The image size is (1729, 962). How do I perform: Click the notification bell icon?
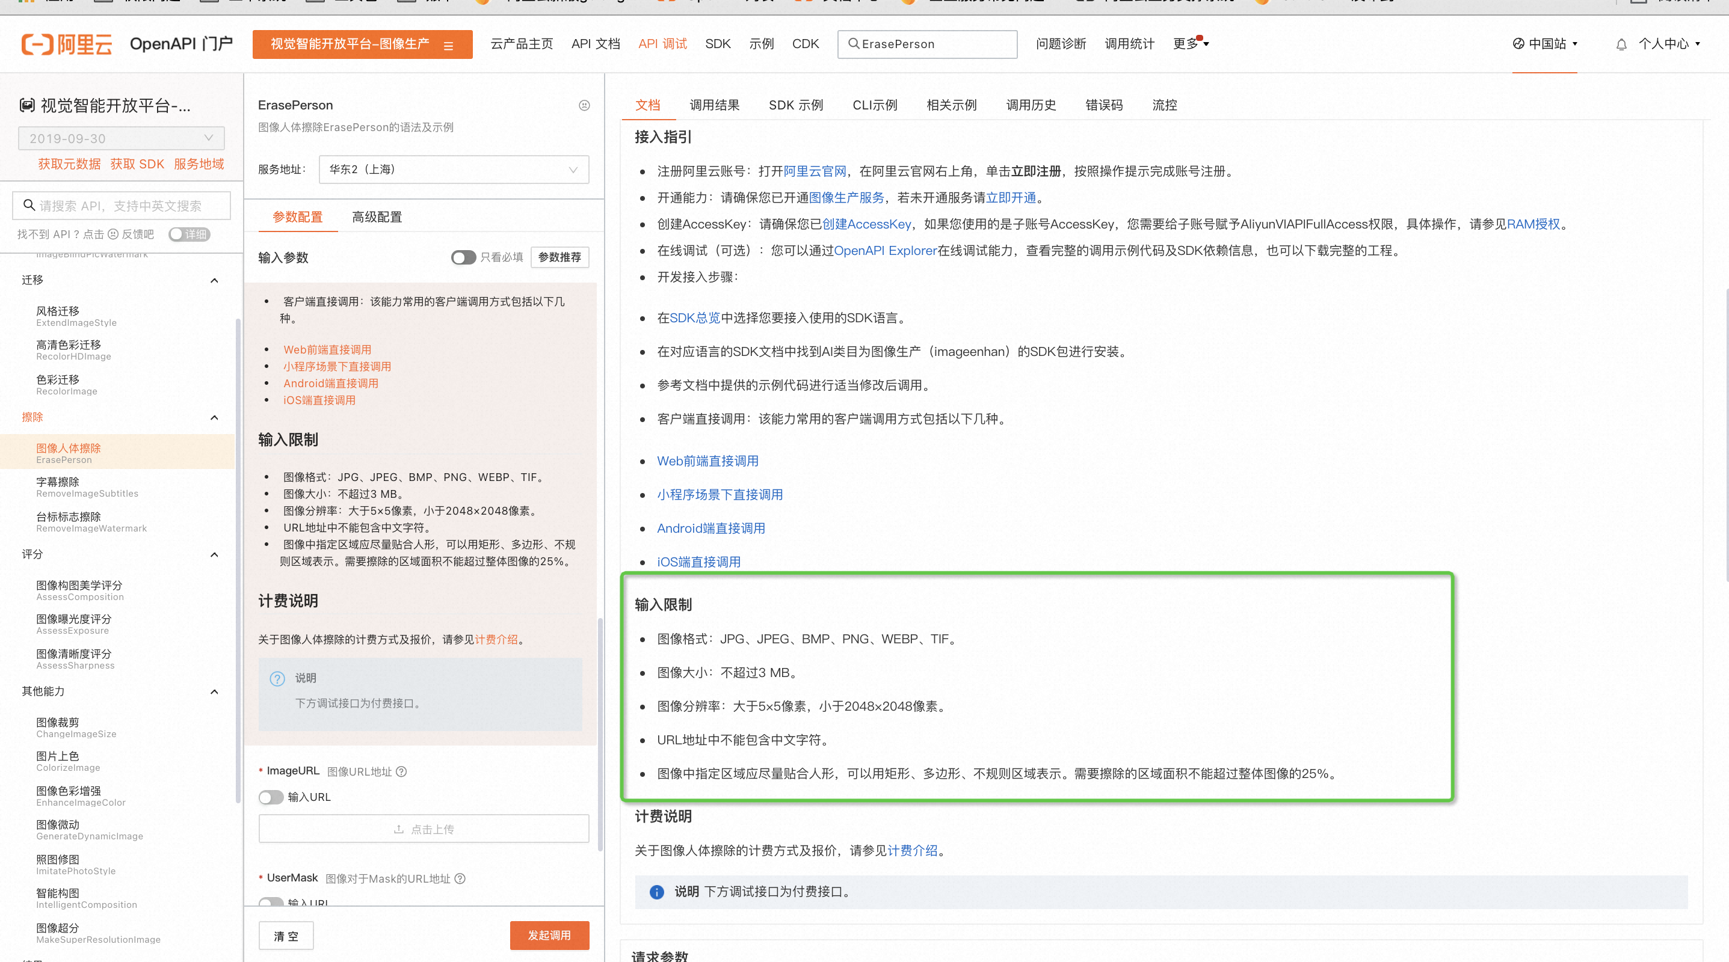click(1621, 44)
